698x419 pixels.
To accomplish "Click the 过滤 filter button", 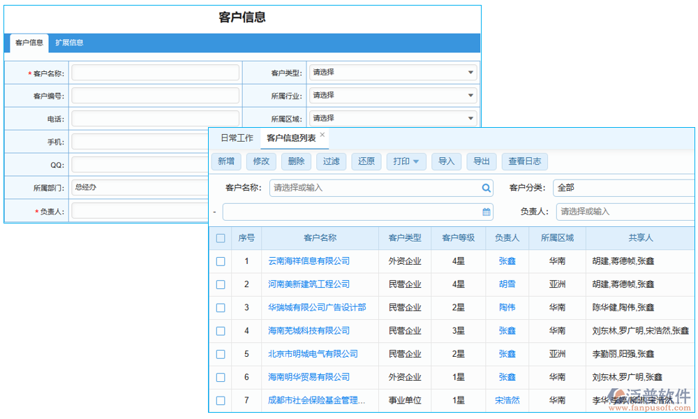I will tap(331, 161).
